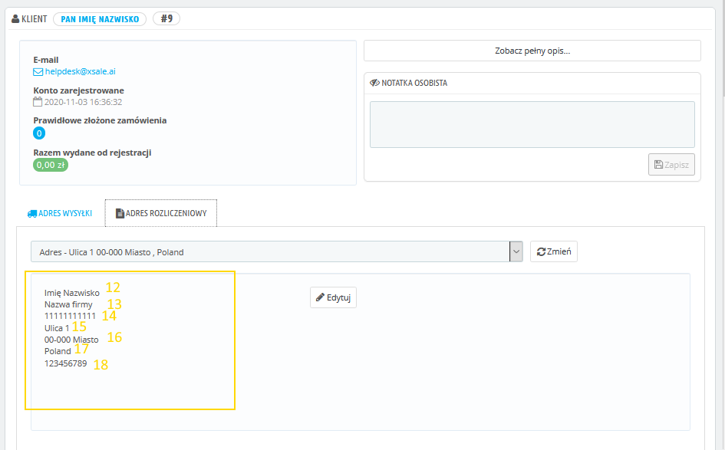Image resolution: width=725 pixels, height=450 pixels.
Task: Focus the personal note text area
Action: click(532, 124)
